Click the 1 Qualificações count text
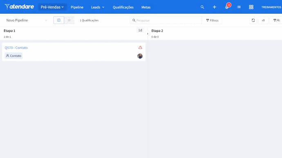 (x=89, y=20)
